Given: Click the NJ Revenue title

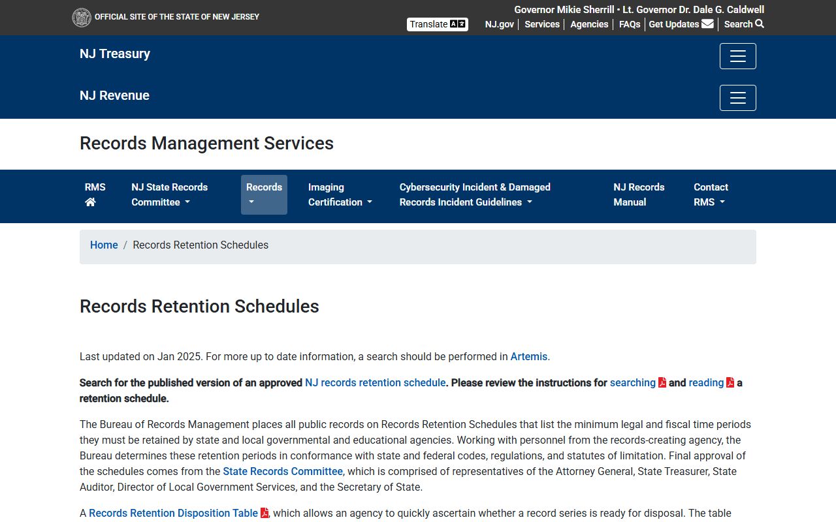Looking at the screenshot, I should click(x=114, y=95).
